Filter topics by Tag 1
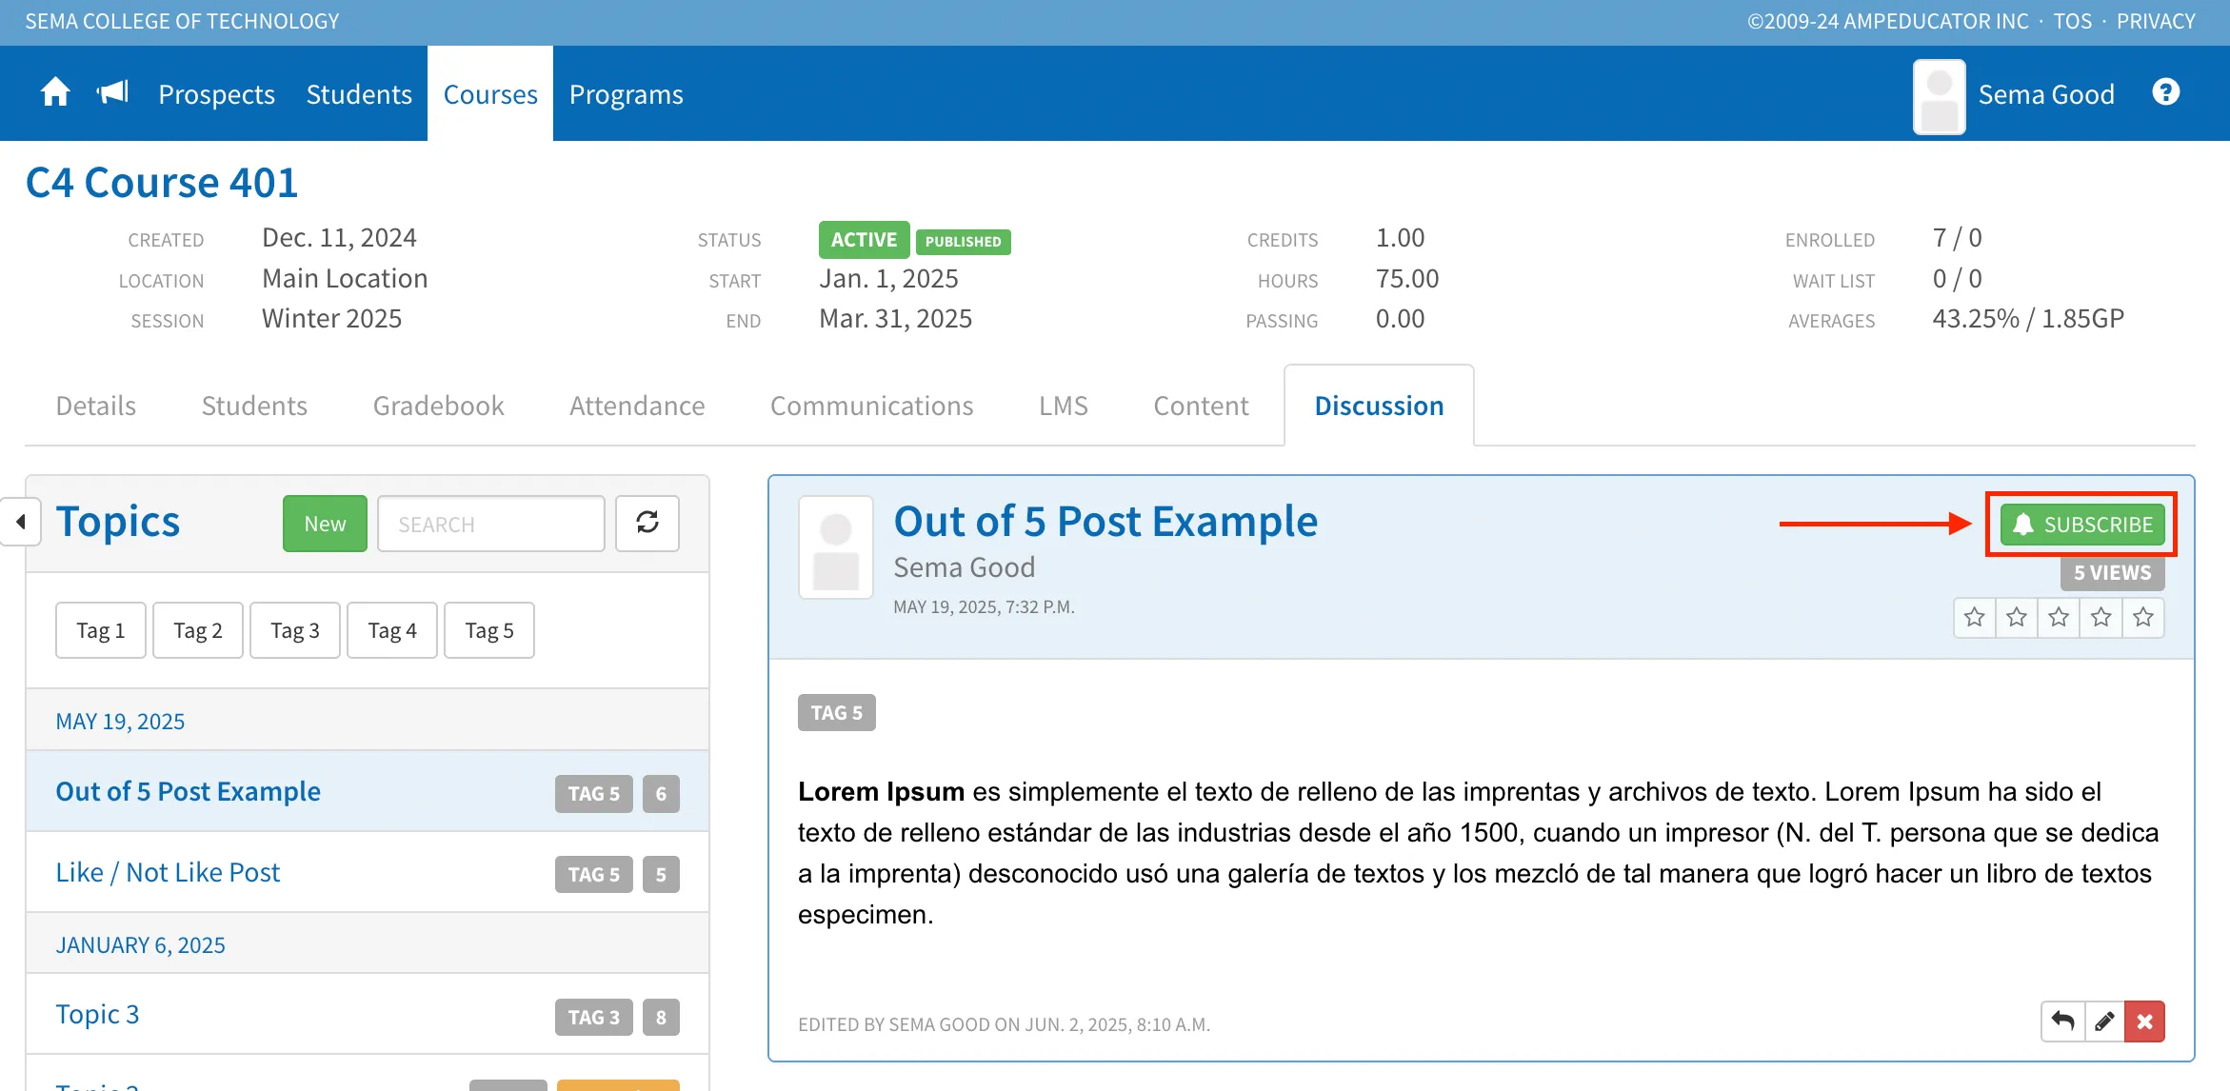Viewport: 2230px width, 1091px height. (x=101, y=630)
